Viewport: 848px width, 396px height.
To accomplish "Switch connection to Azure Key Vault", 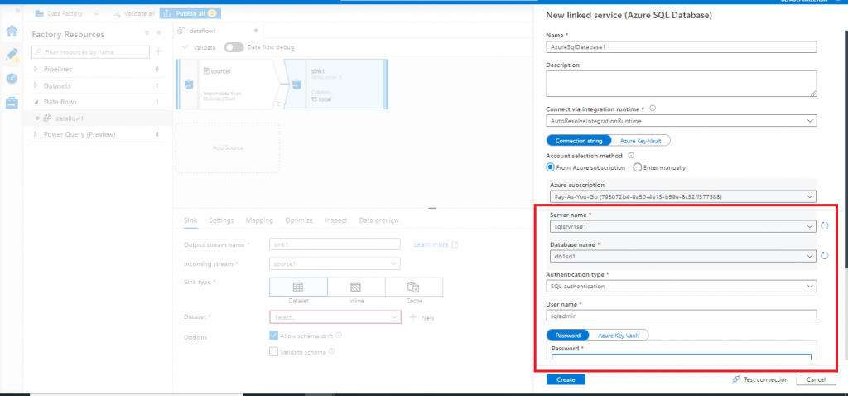I will (x=640, y=141).
